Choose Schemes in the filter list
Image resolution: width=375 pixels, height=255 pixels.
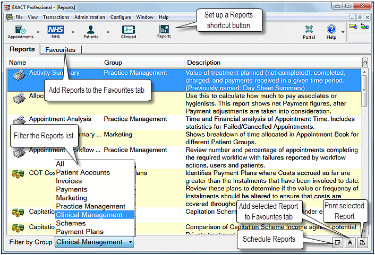[95, 223]
